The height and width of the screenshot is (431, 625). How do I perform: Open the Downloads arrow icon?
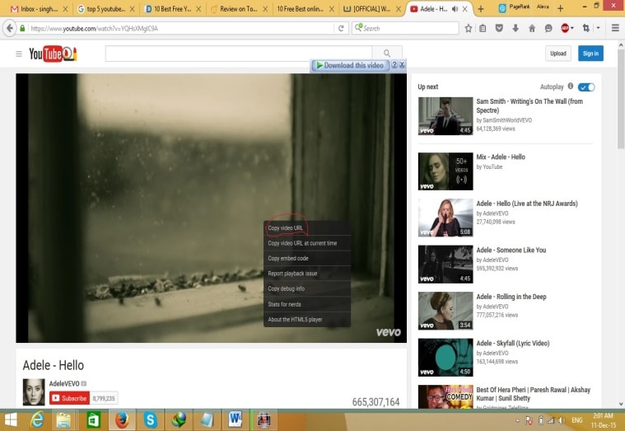[x=515, y=28]
